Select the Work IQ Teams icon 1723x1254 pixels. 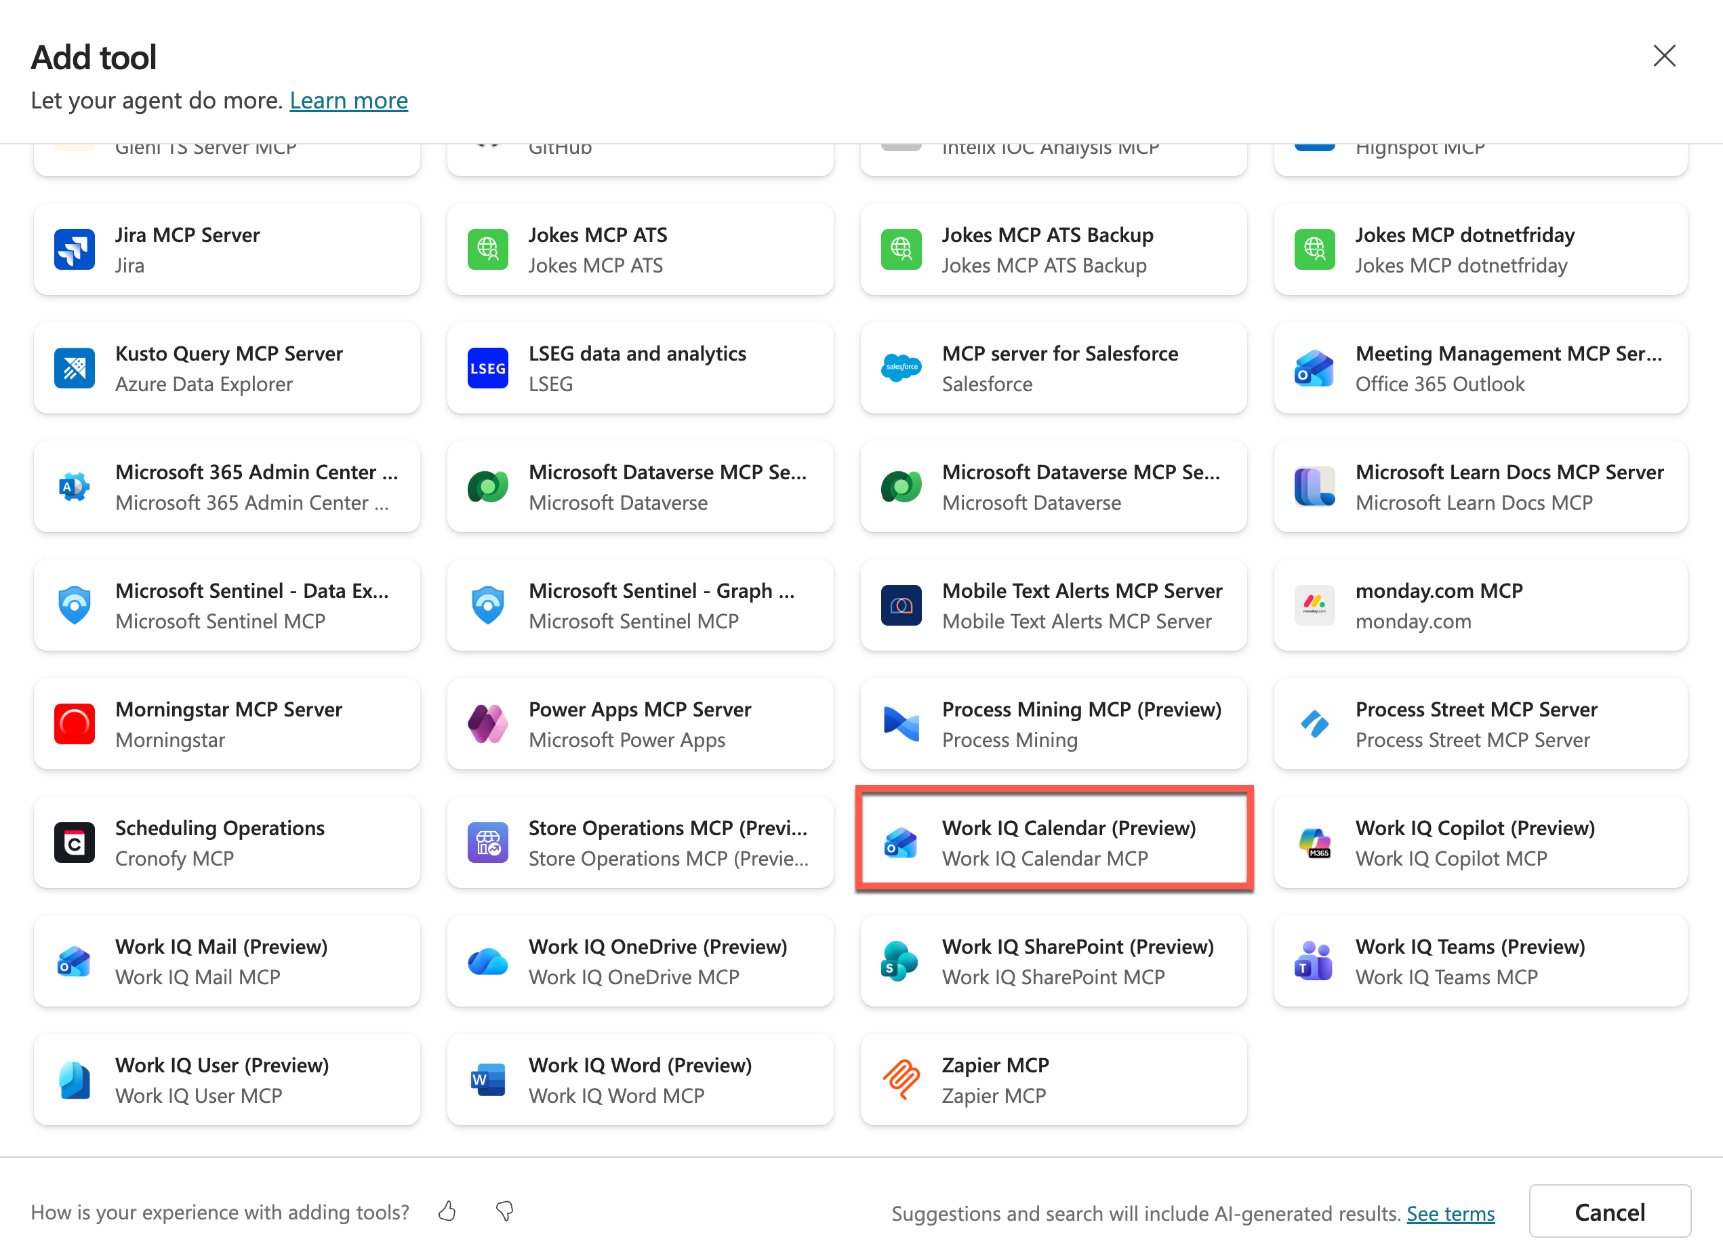coord(1314,960)
